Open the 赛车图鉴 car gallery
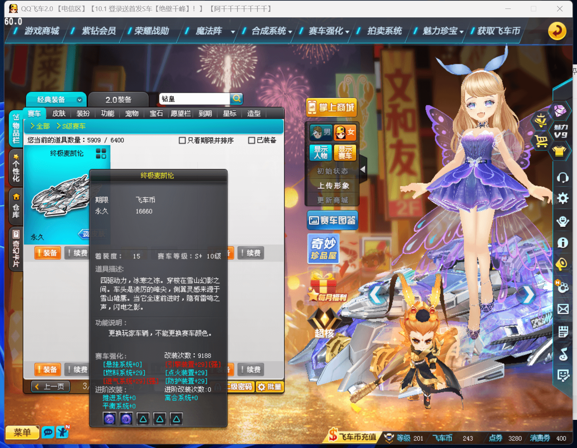The width and height of the screenshot is (577, 448). click(x=332, y=220)
